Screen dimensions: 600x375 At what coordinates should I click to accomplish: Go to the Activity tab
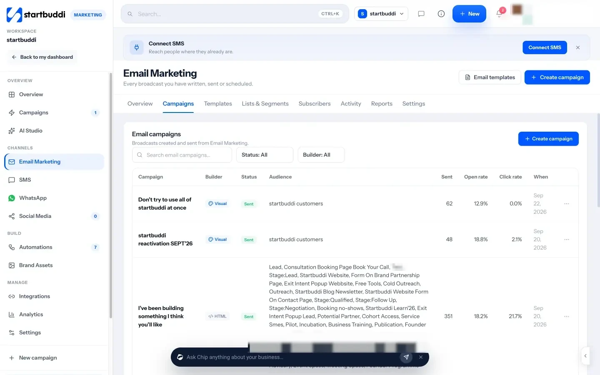pos(351,104)
